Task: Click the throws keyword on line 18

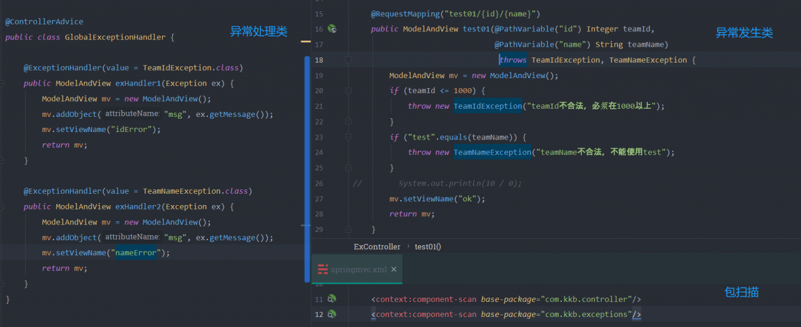Action: coord(513,60)
